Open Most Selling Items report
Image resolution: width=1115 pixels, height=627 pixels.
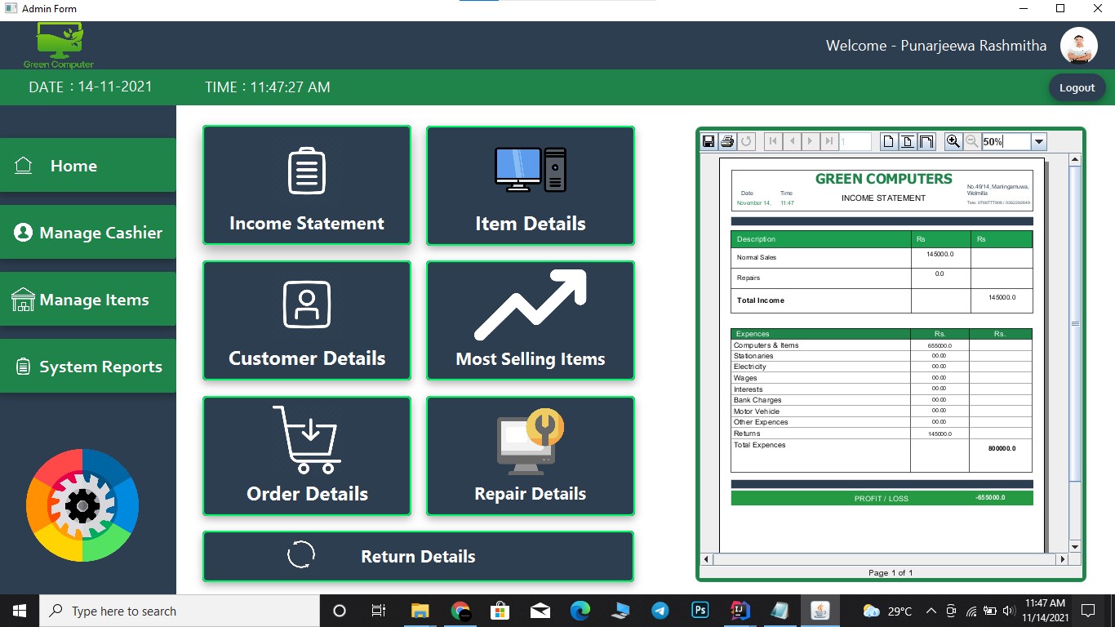point(530,321)
